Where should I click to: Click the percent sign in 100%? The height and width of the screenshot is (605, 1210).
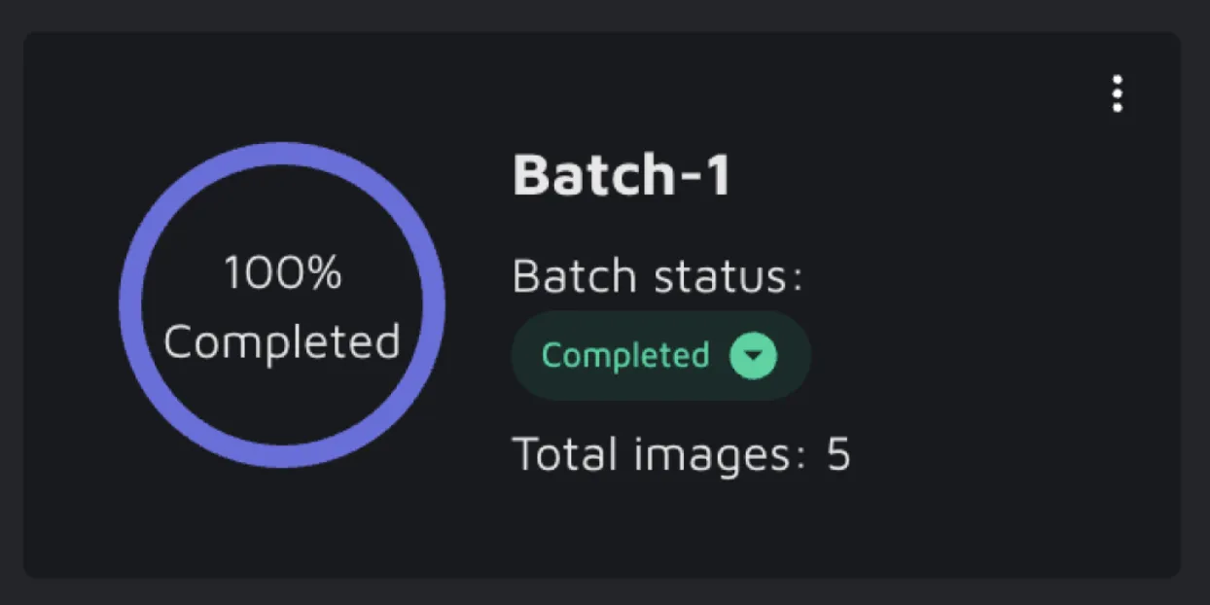tap(324, 273)
